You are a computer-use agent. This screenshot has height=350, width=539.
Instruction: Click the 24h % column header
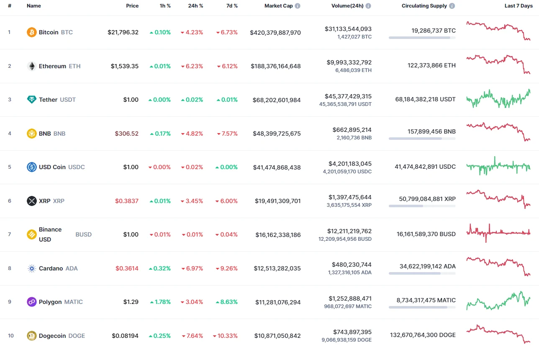[195, 6]
